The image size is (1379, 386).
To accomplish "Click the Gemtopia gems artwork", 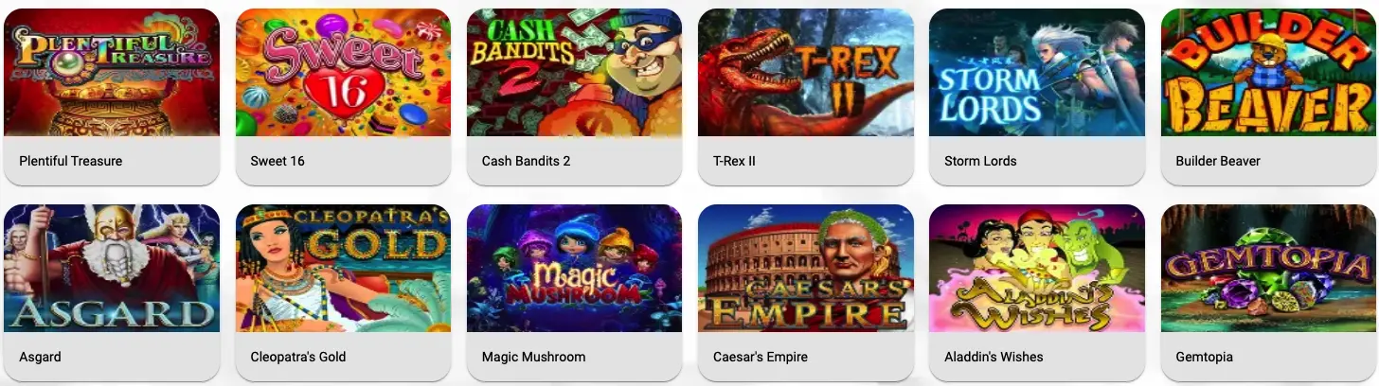I will (1268, 269).
